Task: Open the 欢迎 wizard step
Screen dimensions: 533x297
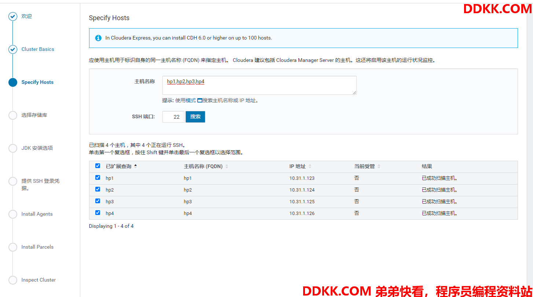Action: pos(27,16)
